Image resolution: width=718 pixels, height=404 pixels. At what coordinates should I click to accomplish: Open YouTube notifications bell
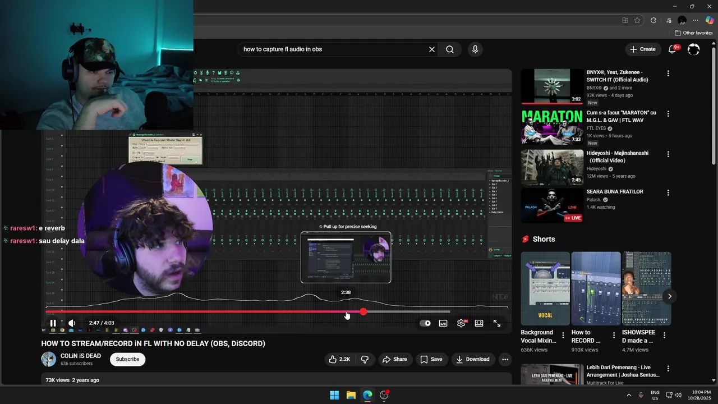point(672,49)
